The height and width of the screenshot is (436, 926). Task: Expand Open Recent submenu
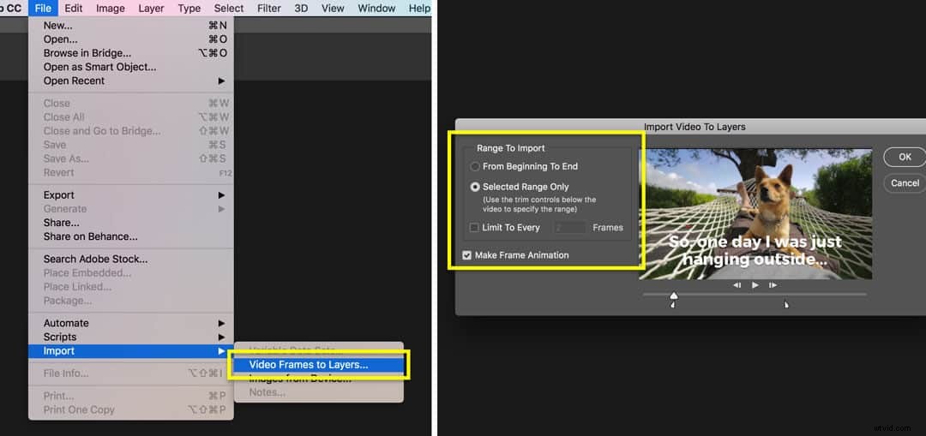point(131,81)
